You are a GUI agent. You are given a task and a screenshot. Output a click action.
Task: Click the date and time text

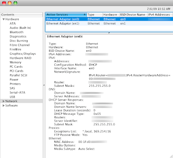159,9
